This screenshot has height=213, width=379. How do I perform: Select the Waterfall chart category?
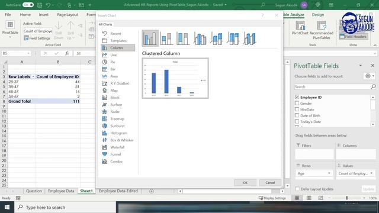point(118,147)
